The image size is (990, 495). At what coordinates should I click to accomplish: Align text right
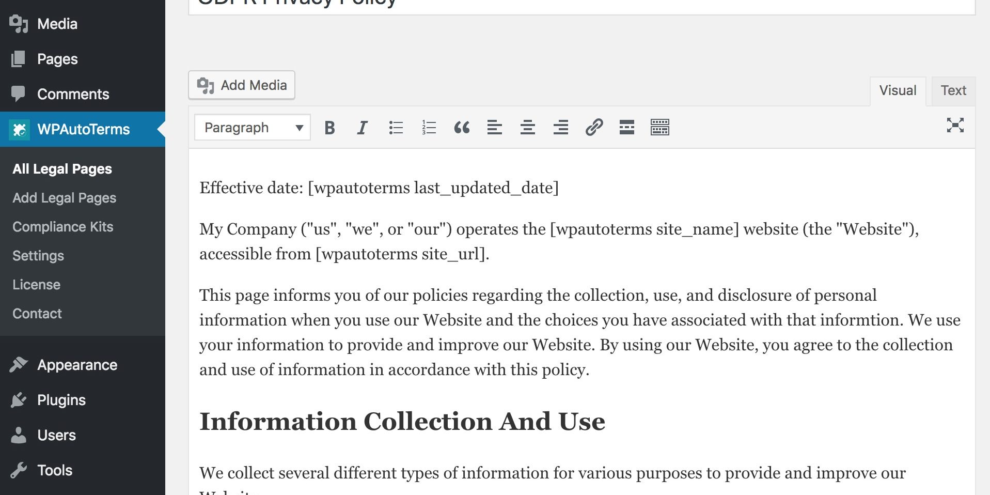click(x=561, y=128)
